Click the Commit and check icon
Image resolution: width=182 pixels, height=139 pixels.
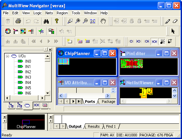(x=41, y=31)
